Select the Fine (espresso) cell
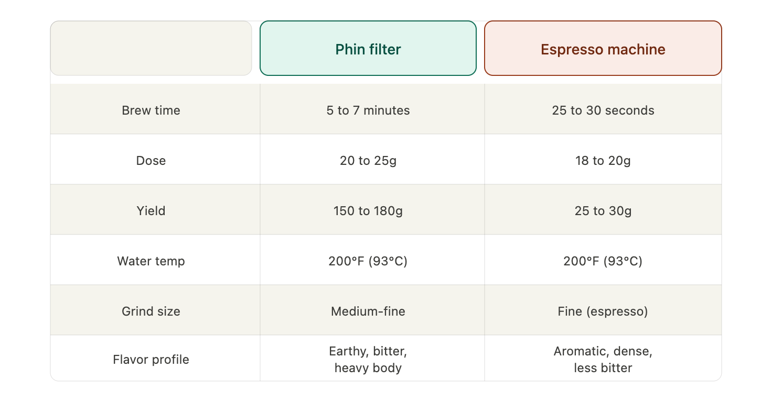This screenshot has width=772, height=402. [x=603, y=311]
